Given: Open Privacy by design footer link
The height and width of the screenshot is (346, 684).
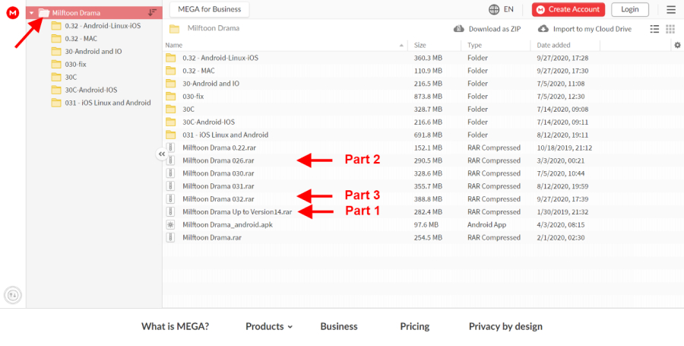Looking at the screenshot, I should pyautogui.click(x=505, y=326).
